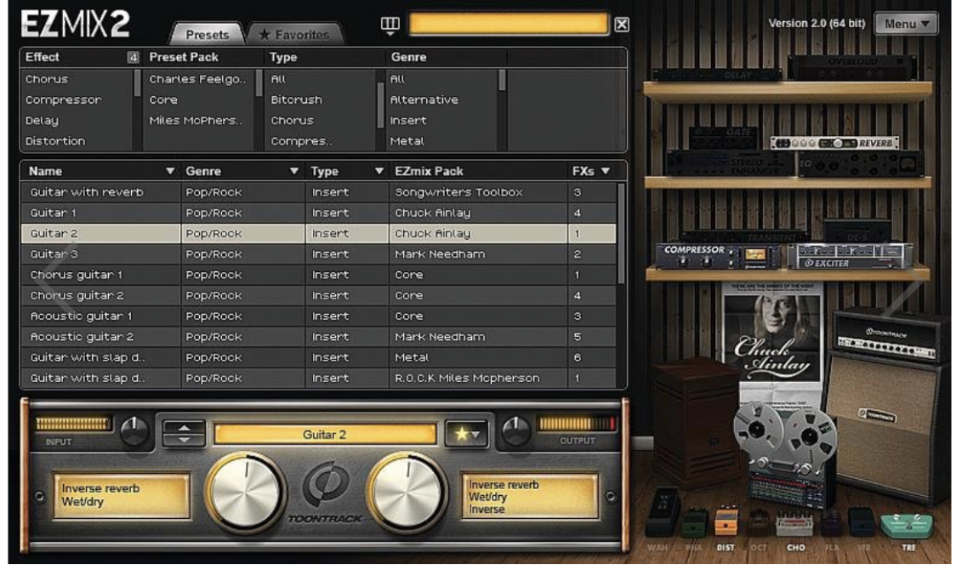Click the CHO chorus pedal
Viewport: 962px width, 575px height.
click(794, 525)
